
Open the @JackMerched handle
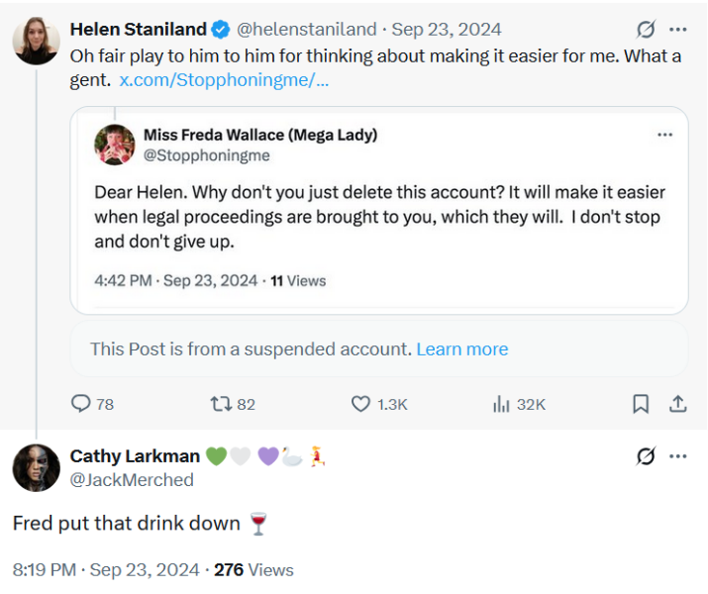pos(132,480)
